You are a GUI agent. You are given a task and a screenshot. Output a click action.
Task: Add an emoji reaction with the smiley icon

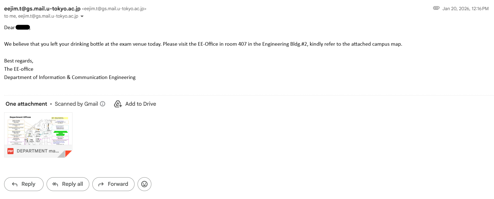(144, 184)
